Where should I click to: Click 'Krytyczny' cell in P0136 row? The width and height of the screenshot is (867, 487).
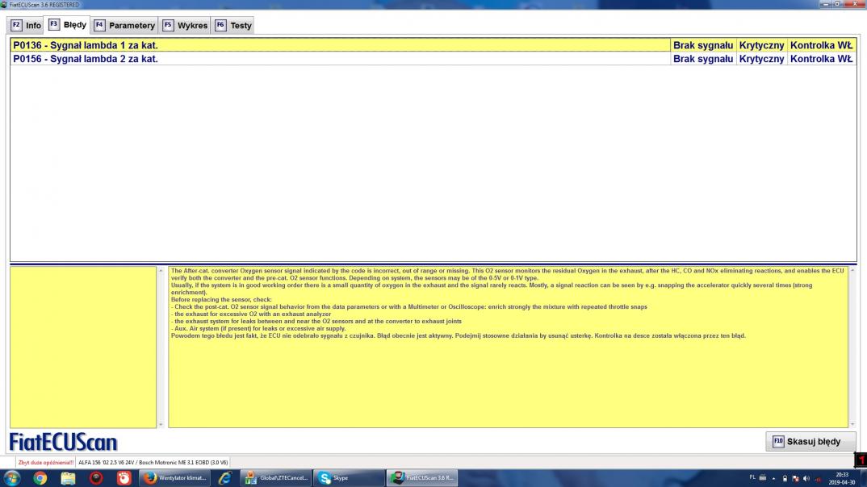[x=761, y=45]
